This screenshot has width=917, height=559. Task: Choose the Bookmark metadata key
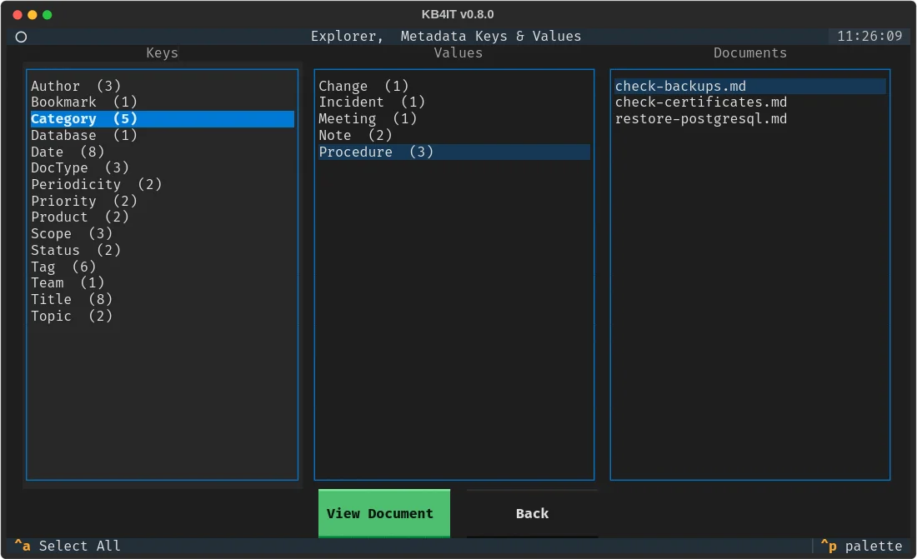click(162, 102)
